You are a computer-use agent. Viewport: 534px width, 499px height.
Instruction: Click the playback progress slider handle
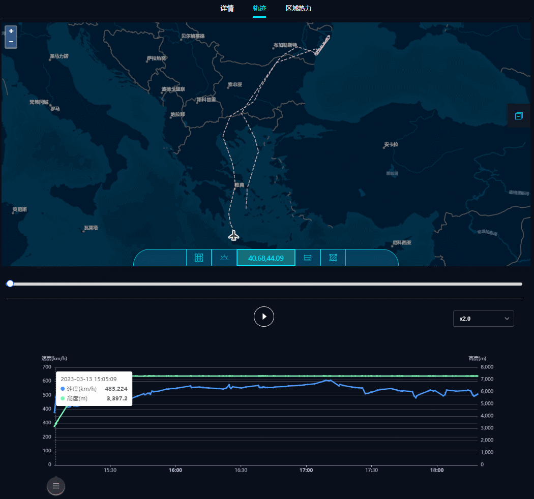point(10,284)
